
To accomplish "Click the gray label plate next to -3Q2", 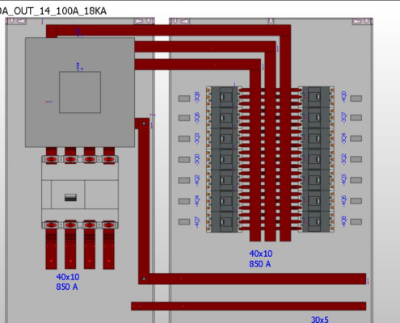I will [x=356, y=159].
